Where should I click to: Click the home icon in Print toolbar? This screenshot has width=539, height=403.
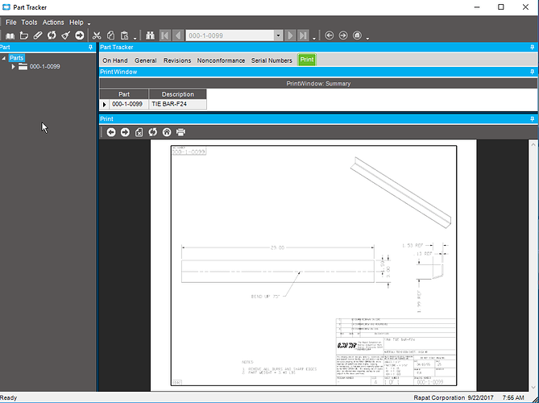tap(167, 132)
